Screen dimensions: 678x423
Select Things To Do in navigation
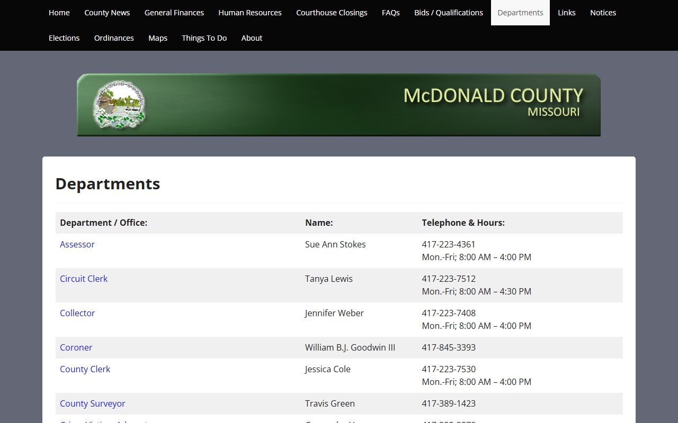click(204, 38)
